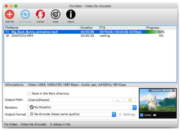181x131 pixels.
Task: Open the output folder with yellow folder button
Action: pyautogui.click(x=130, y=100)
